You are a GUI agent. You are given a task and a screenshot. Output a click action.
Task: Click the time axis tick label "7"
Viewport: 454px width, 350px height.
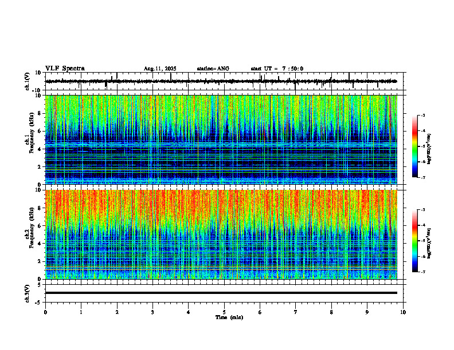(x=296, y=312)
